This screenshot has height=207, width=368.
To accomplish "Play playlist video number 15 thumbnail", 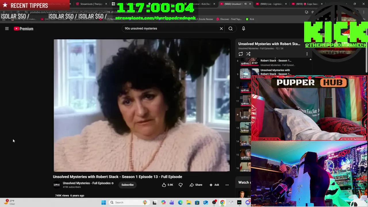I will point(246,155).
